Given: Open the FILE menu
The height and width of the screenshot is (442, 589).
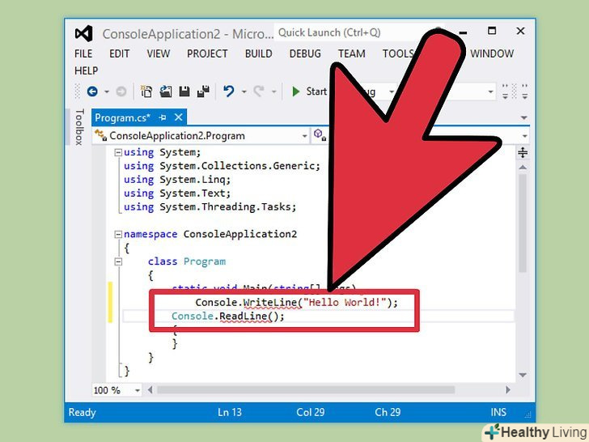Looking at the screenshot, I should [83, 53].
